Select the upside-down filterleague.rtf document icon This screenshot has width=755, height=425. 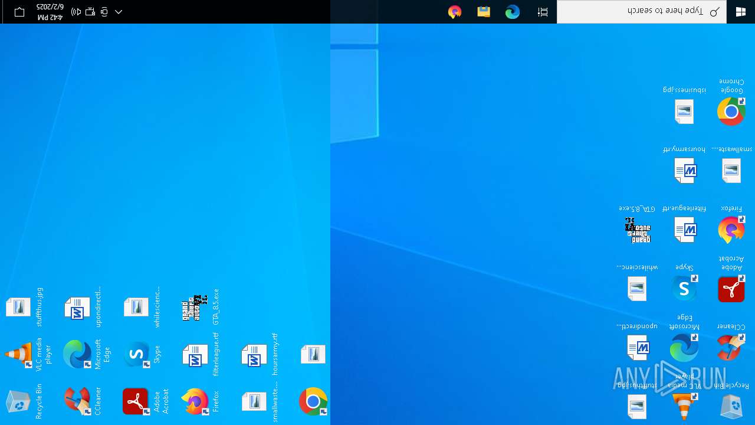pos(685,230)
